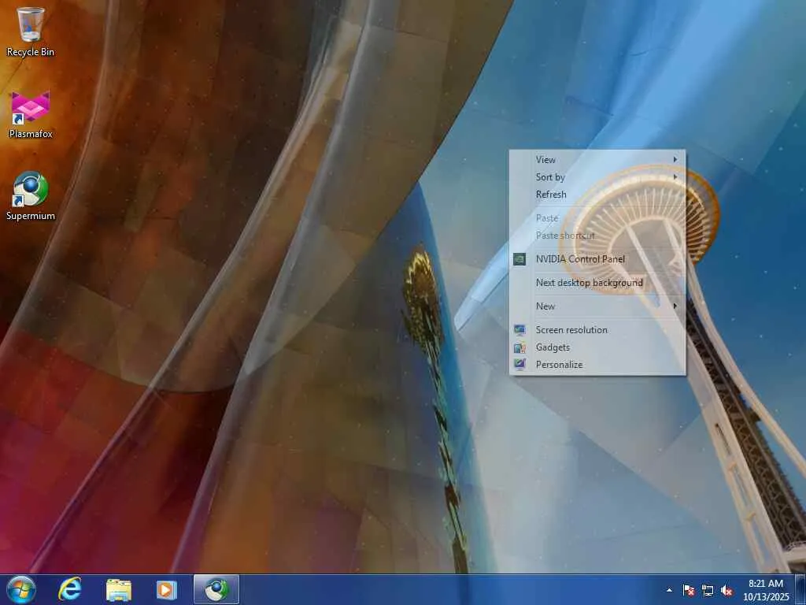Launch Windows Media Player from the taskbar
This screenshot has width=806, height=605.
pyautogui.click(x=167, y=589)
